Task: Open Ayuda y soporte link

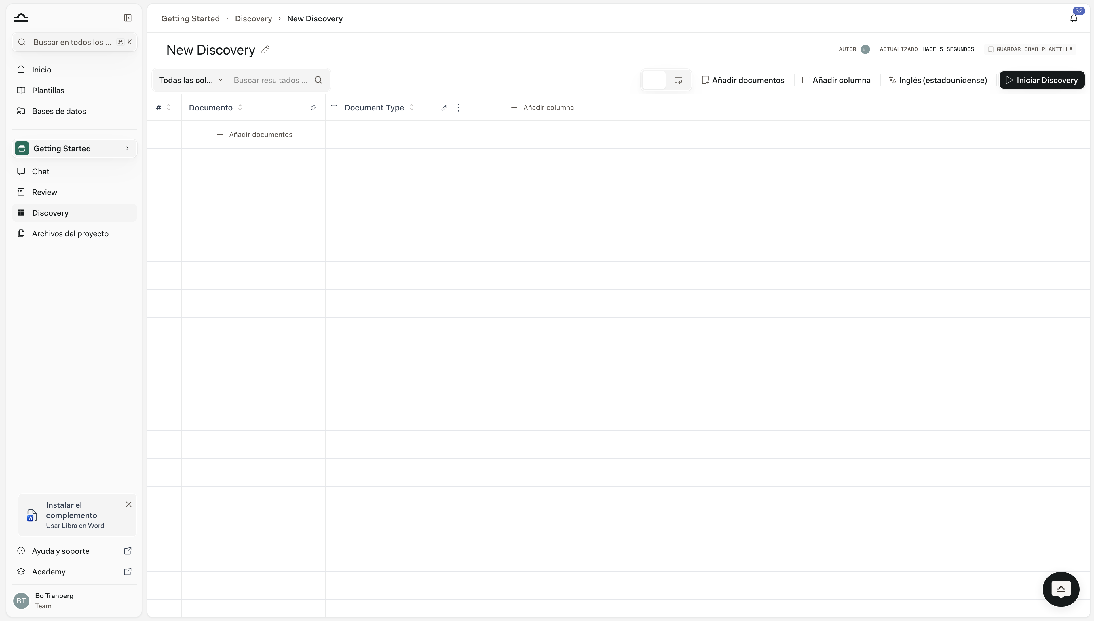Action: coord(74,551)
